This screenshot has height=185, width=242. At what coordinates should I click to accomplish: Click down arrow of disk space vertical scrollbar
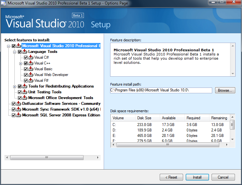[x=233, y=139]
